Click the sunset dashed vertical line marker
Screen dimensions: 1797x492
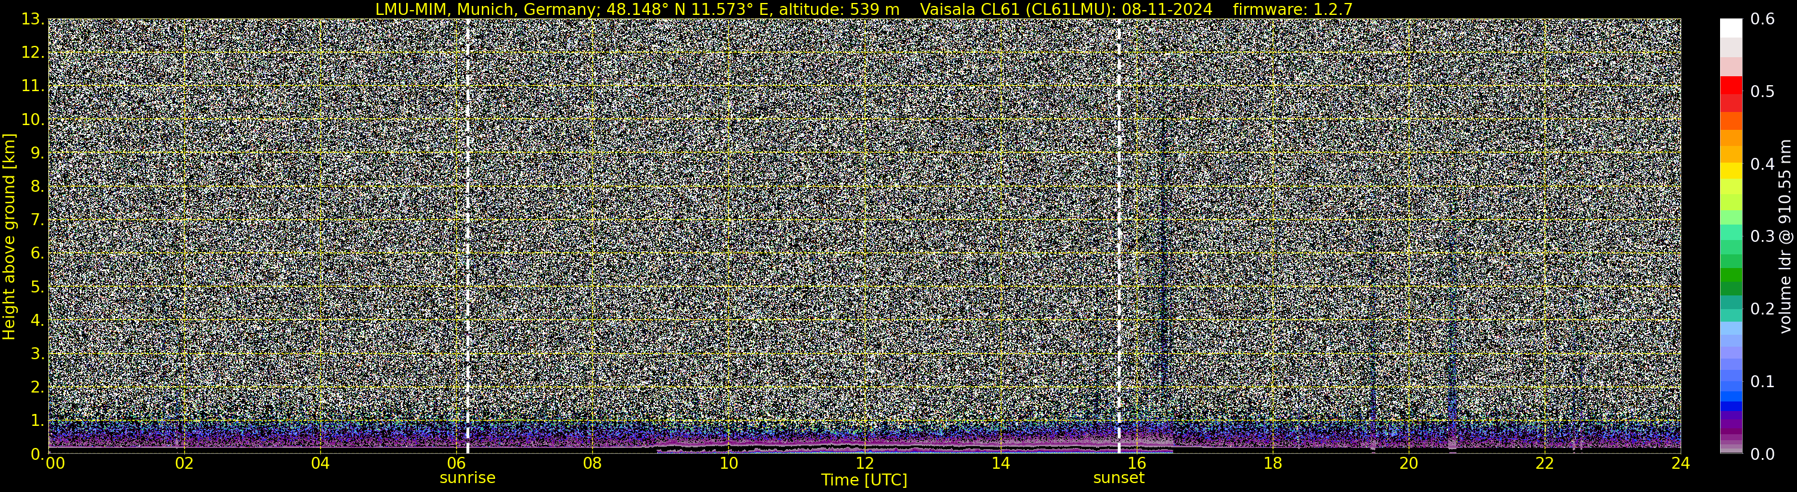click(1119, 235)
